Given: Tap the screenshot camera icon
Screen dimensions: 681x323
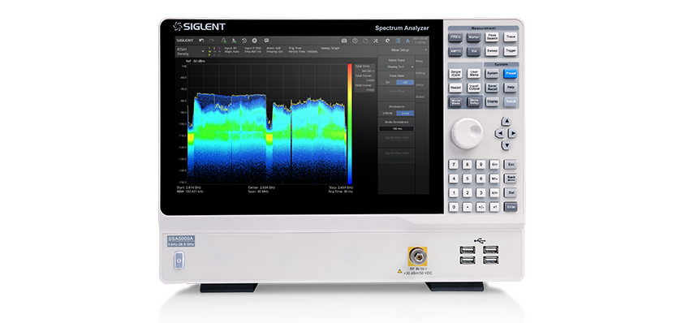Looking at the screenshot, I should point(344,41).
